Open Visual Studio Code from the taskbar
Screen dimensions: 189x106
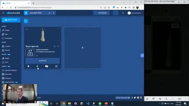pyautogui.click(x=88, y=103)
